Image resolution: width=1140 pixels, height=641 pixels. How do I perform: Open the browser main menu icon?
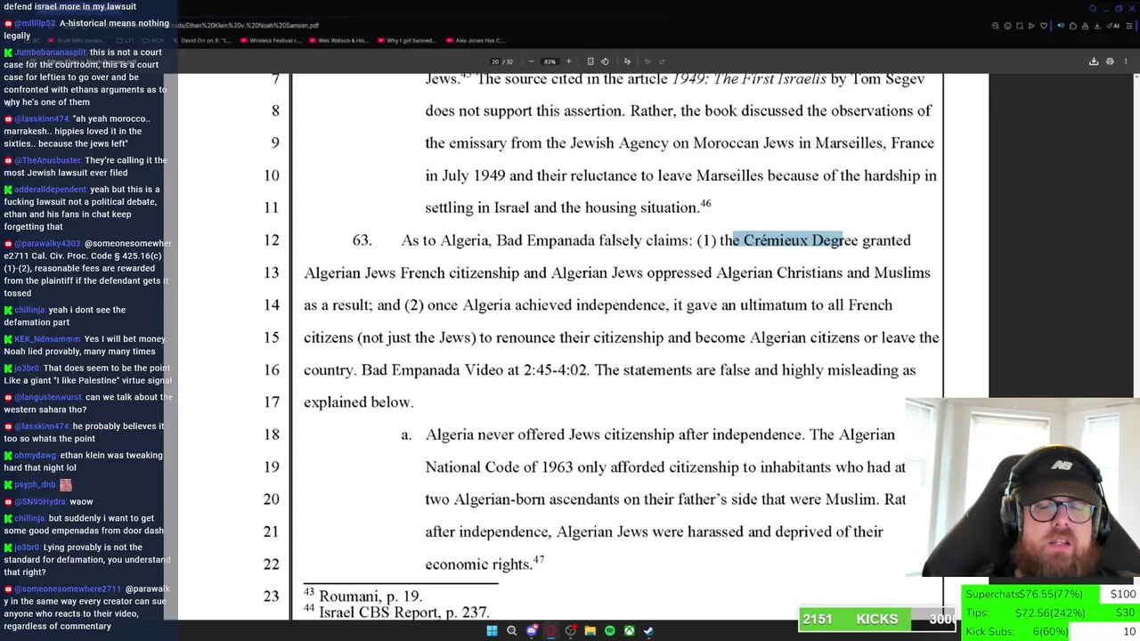[x=1129, y=26]
